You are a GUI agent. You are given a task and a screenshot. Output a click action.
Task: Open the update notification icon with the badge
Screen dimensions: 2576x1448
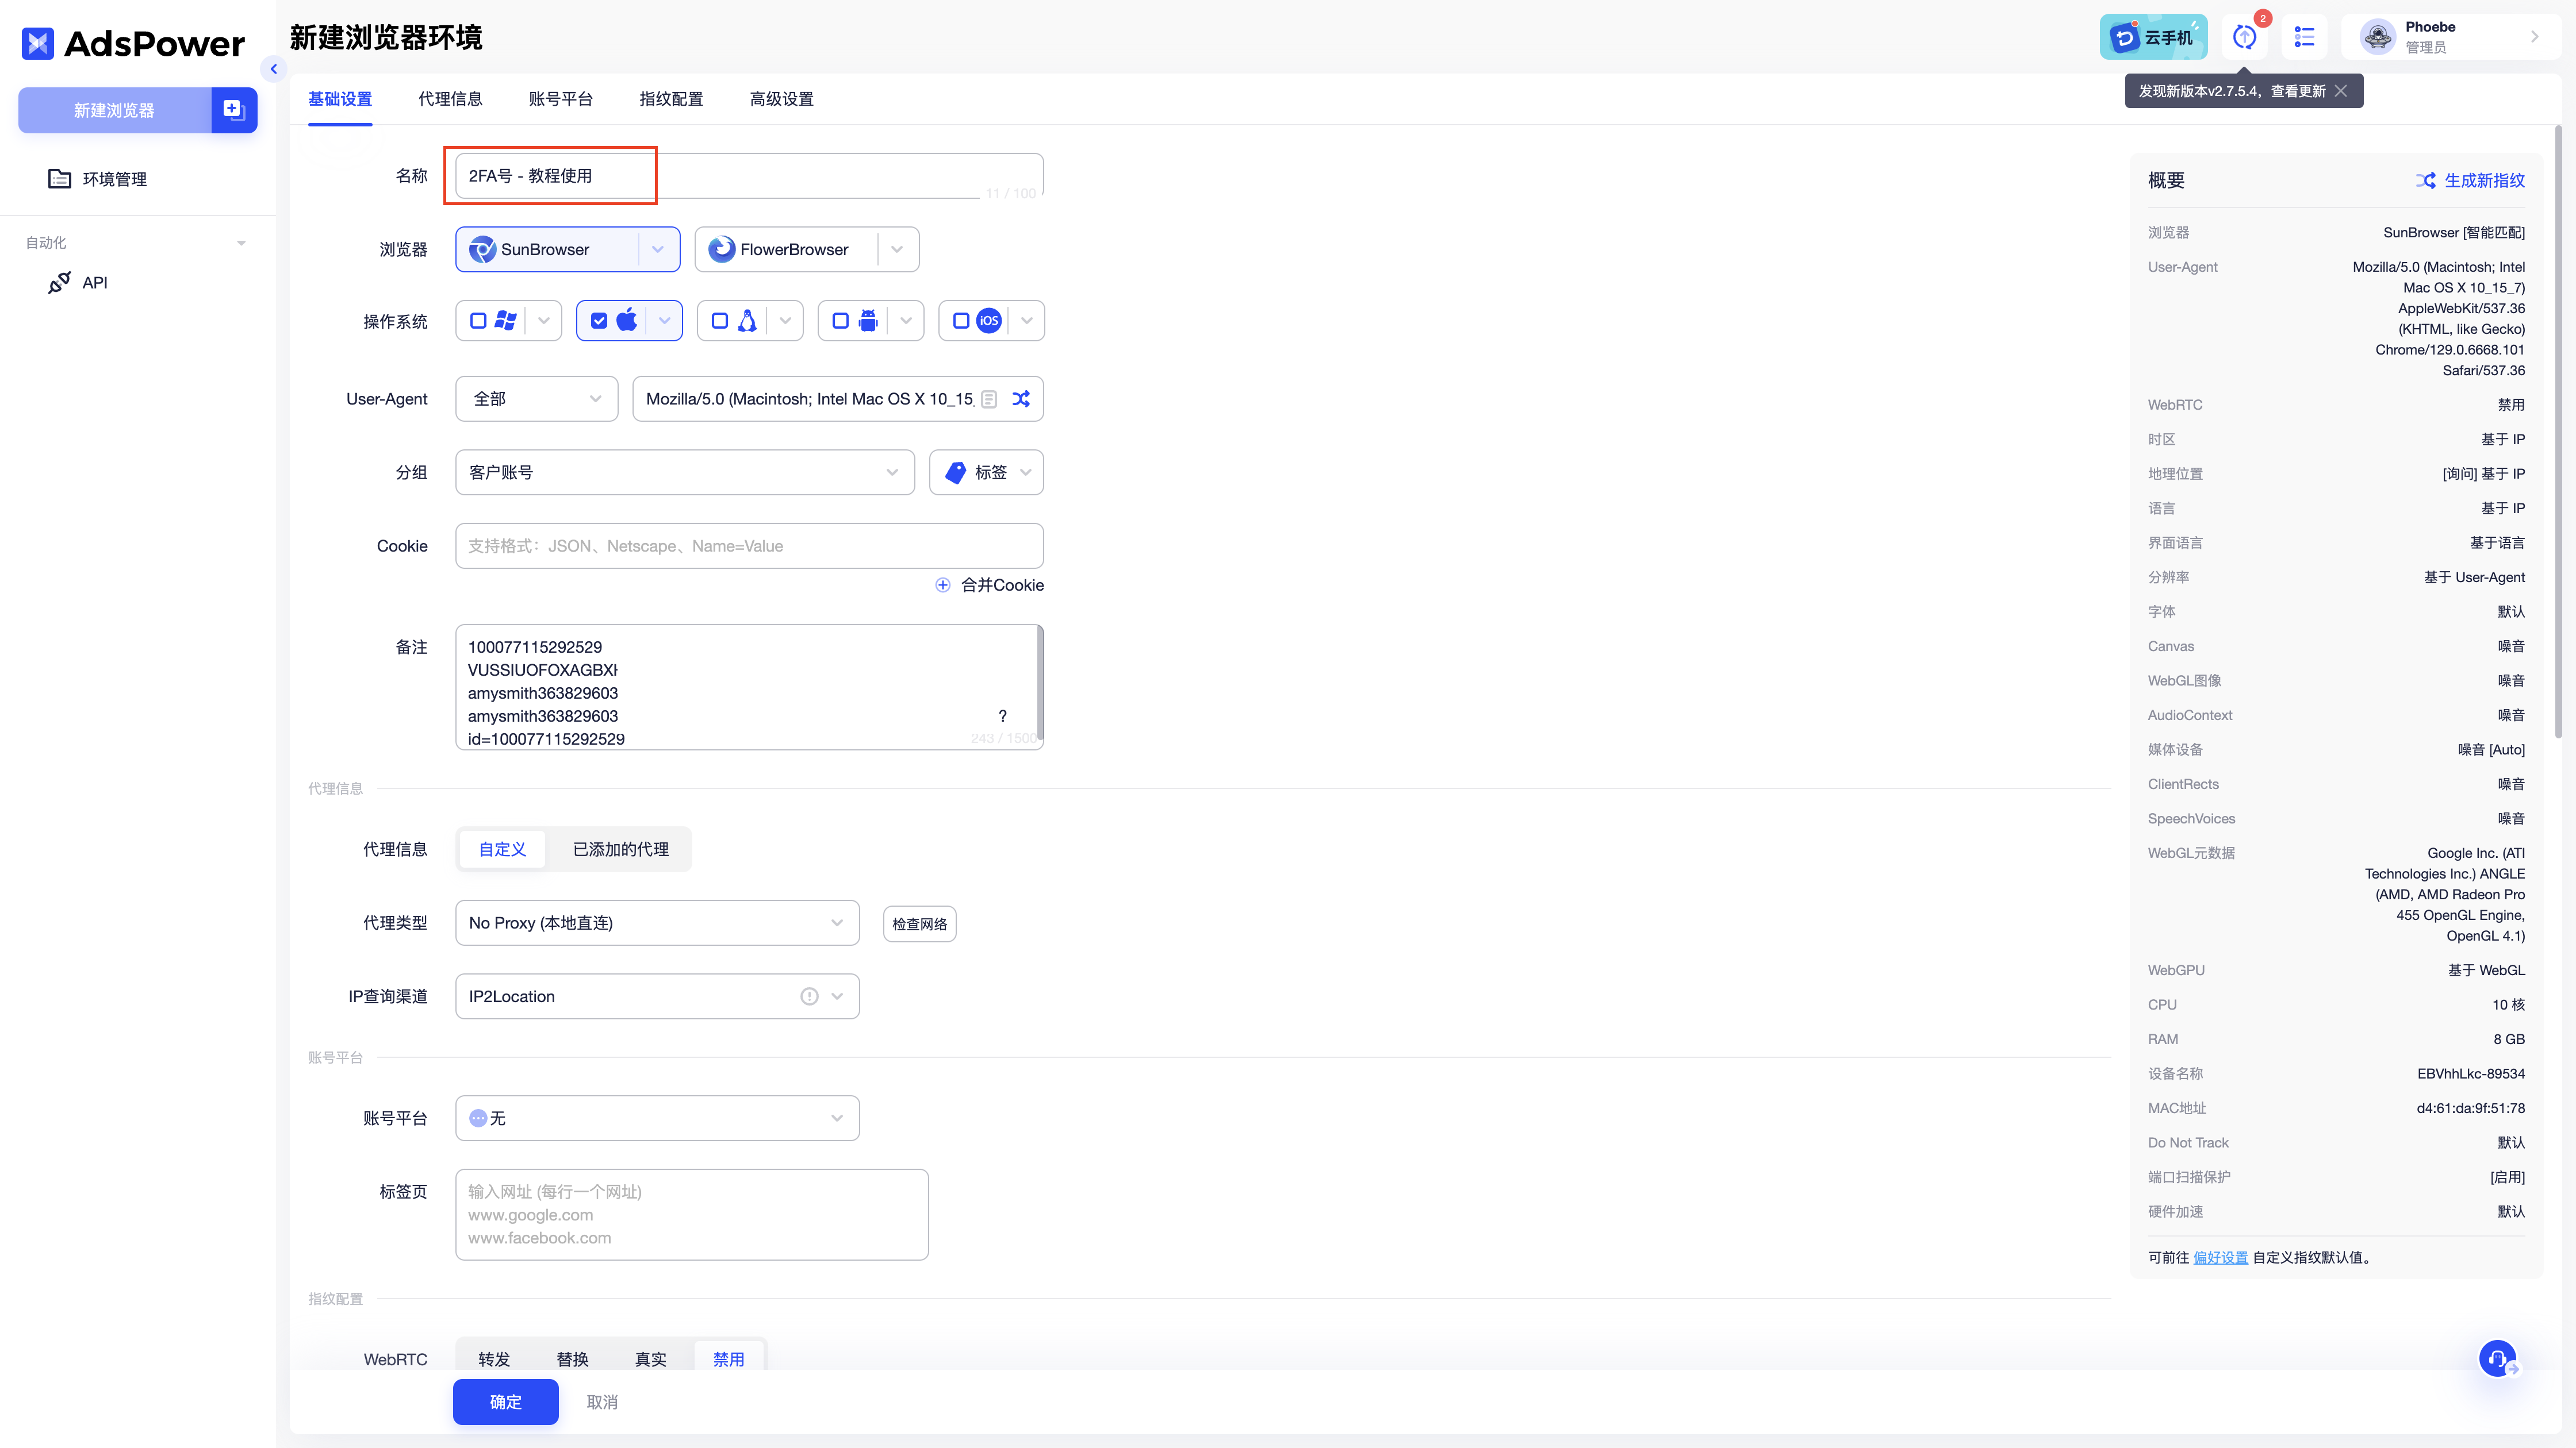pos(2245,37)
